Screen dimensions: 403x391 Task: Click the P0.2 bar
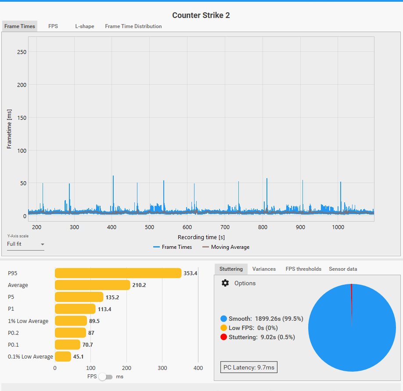pos(70,333)
